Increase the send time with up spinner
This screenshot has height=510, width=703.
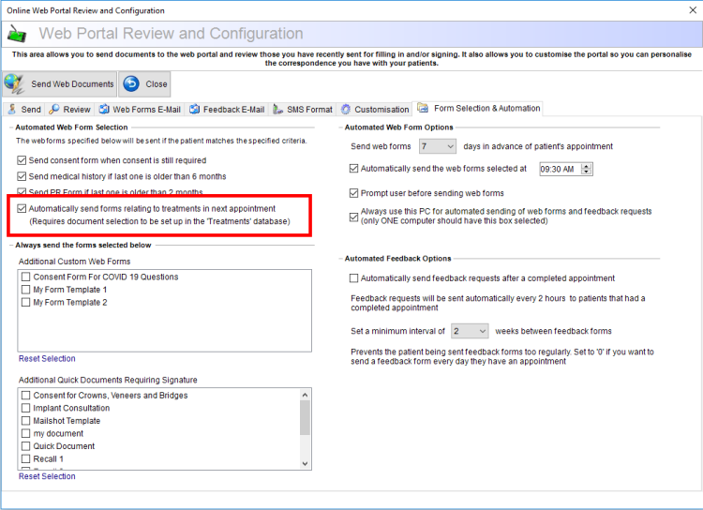point(587,166)
